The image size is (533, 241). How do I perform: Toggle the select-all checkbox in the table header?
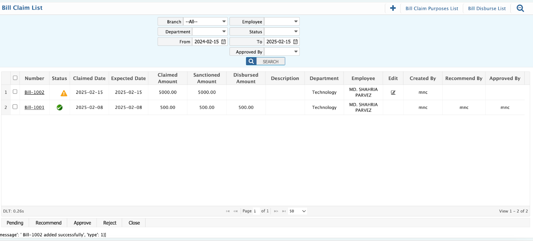tap(15, 78)
